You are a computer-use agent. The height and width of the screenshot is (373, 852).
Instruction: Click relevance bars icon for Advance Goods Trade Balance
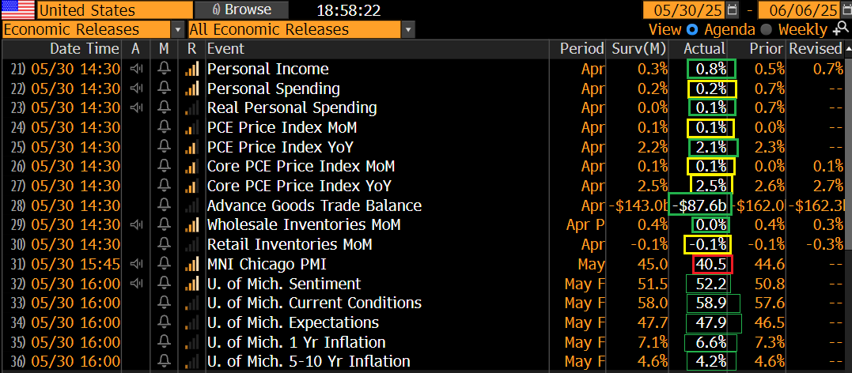191,205
